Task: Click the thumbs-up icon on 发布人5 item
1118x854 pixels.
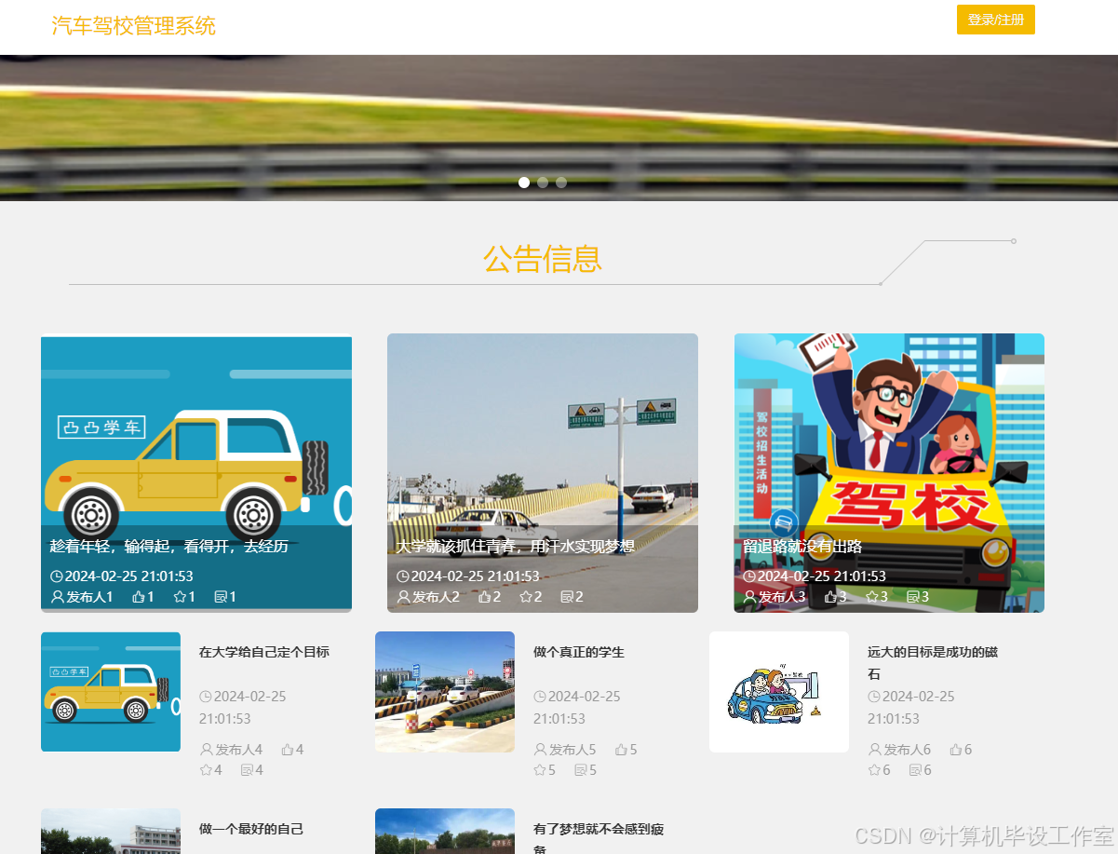Action: tap(621, 750)
